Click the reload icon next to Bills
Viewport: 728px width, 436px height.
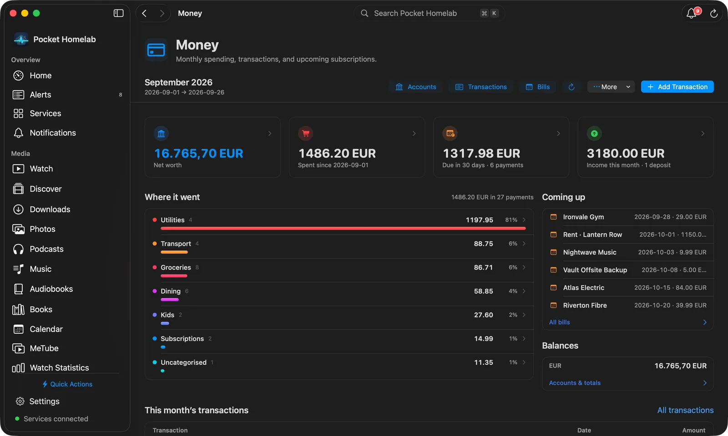(x=571, y=87)
